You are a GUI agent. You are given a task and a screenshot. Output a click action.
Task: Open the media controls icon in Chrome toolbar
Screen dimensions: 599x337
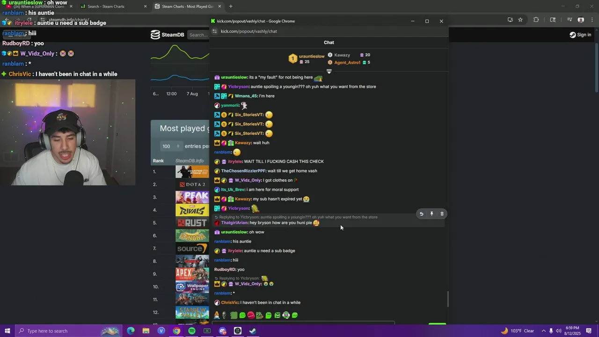coord(570,20)
